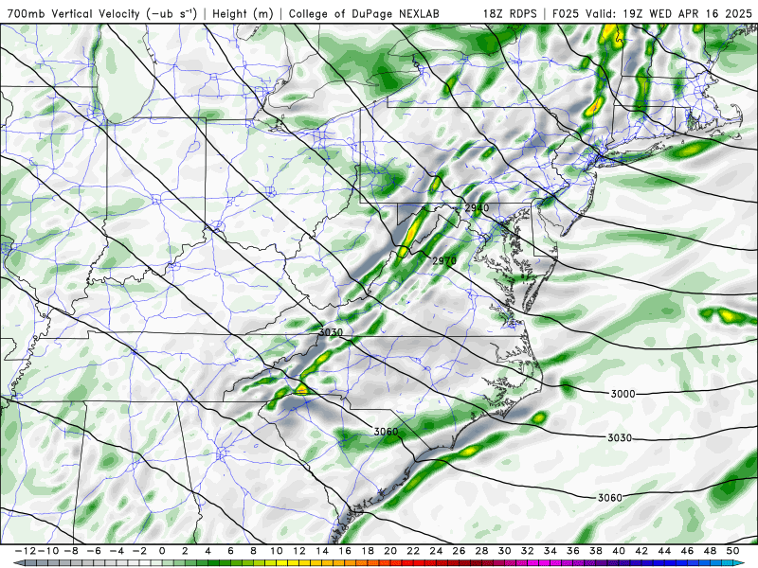Click the -8 value on the color scale

coord(71,551)
